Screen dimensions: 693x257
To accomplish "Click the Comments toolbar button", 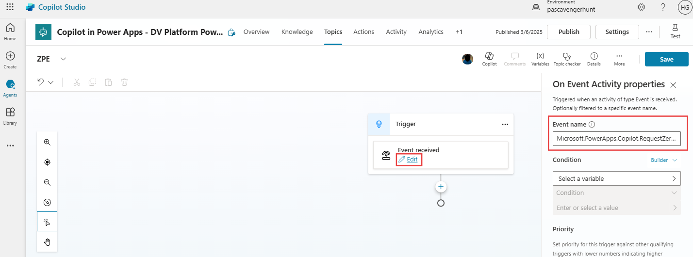I will (x=514, y=59).
